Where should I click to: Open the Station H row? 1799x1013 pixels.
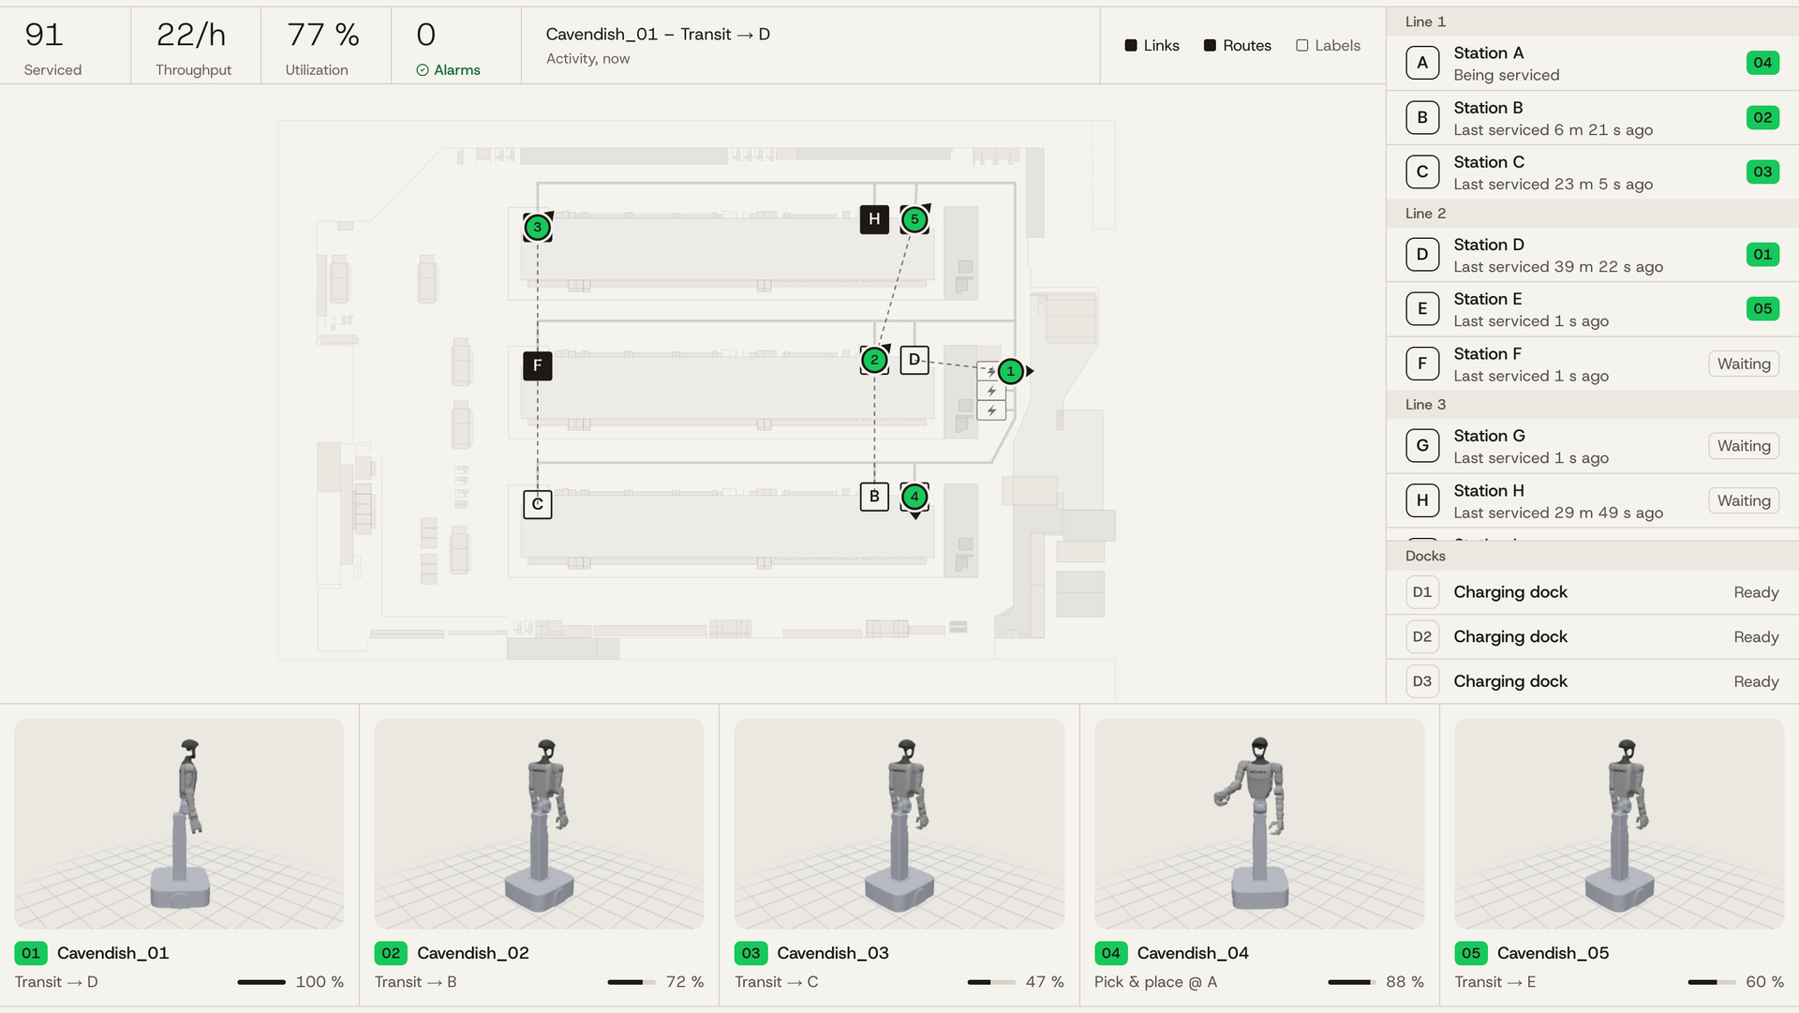tap(1592, 500)
